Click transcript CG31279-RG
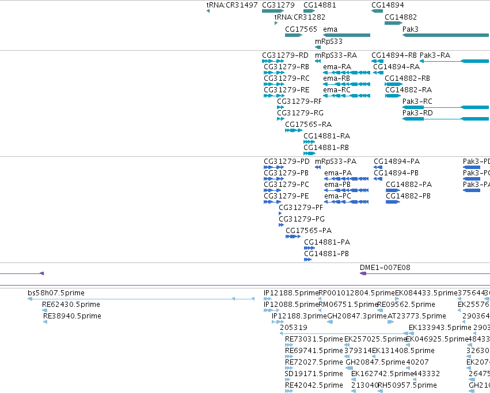Viewport: 490px width, 394px height. tap(301, 112)
